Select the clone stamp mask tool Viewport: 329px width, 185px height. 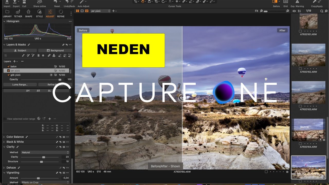click(54, 55)
